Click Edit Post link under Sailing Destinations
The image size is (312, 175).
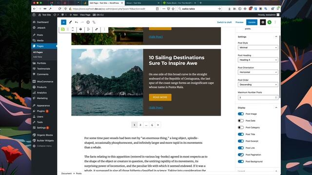click(x=156, y=108)
